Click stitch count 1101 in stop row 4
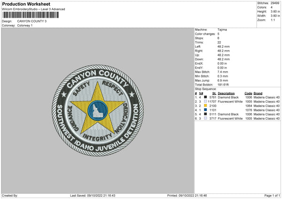The image size is (282, 199). point(213,110)
